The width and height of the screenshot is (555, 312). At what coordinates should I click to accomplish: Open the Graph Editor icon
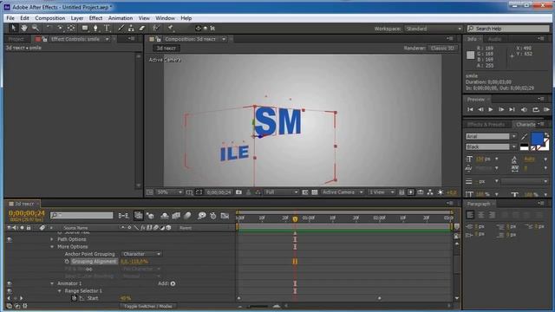225,216
